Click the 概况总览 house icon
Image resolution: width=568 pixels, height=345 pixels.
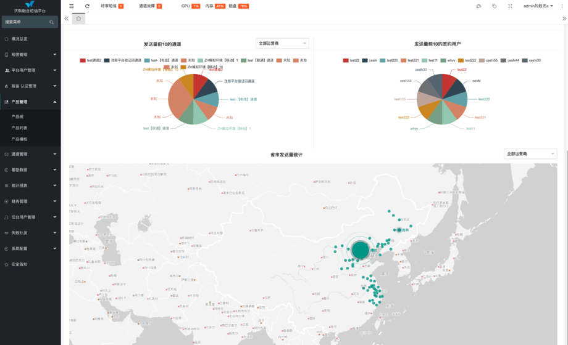tap(7, 39)
